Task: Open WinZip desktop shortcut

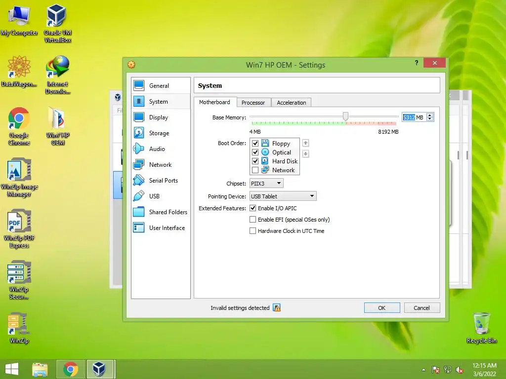Action: [19, 328]
